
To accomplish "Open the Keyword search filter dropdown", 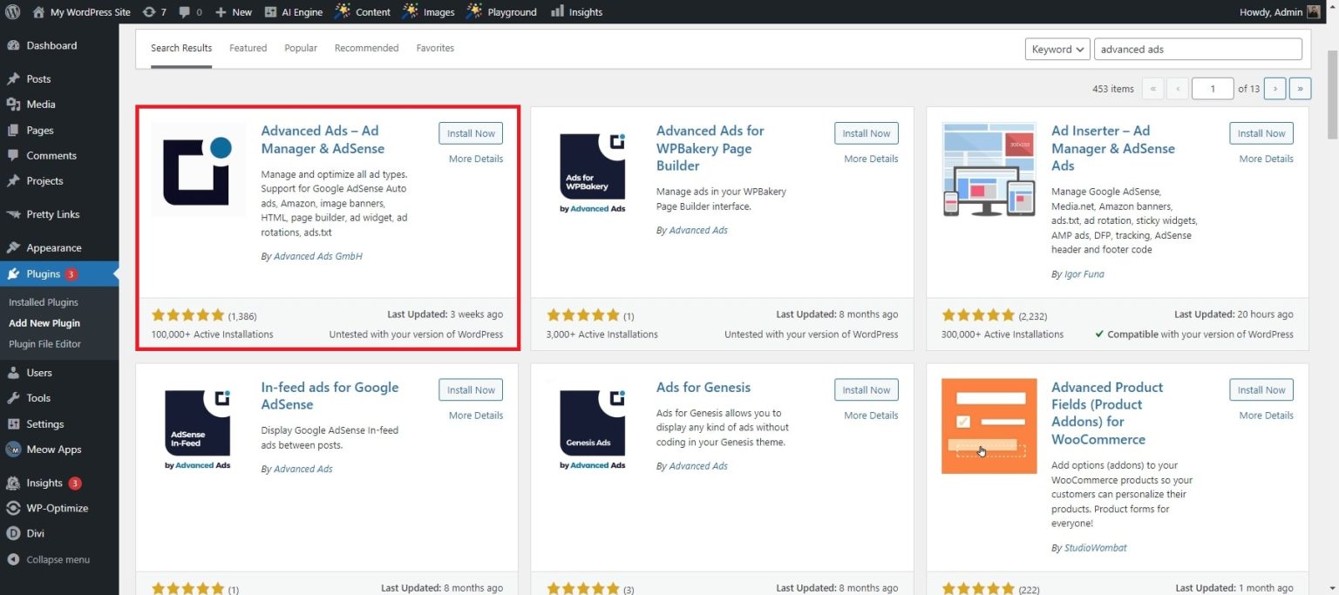I will coord(1057,49).
